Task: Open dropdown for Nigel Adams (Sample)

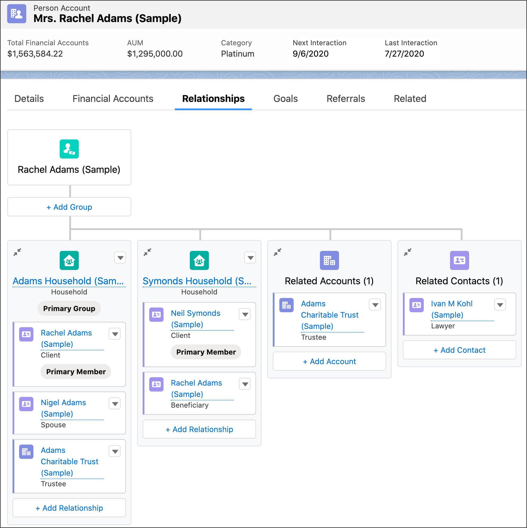Action: pyautogui.click(x=115, y=404)
